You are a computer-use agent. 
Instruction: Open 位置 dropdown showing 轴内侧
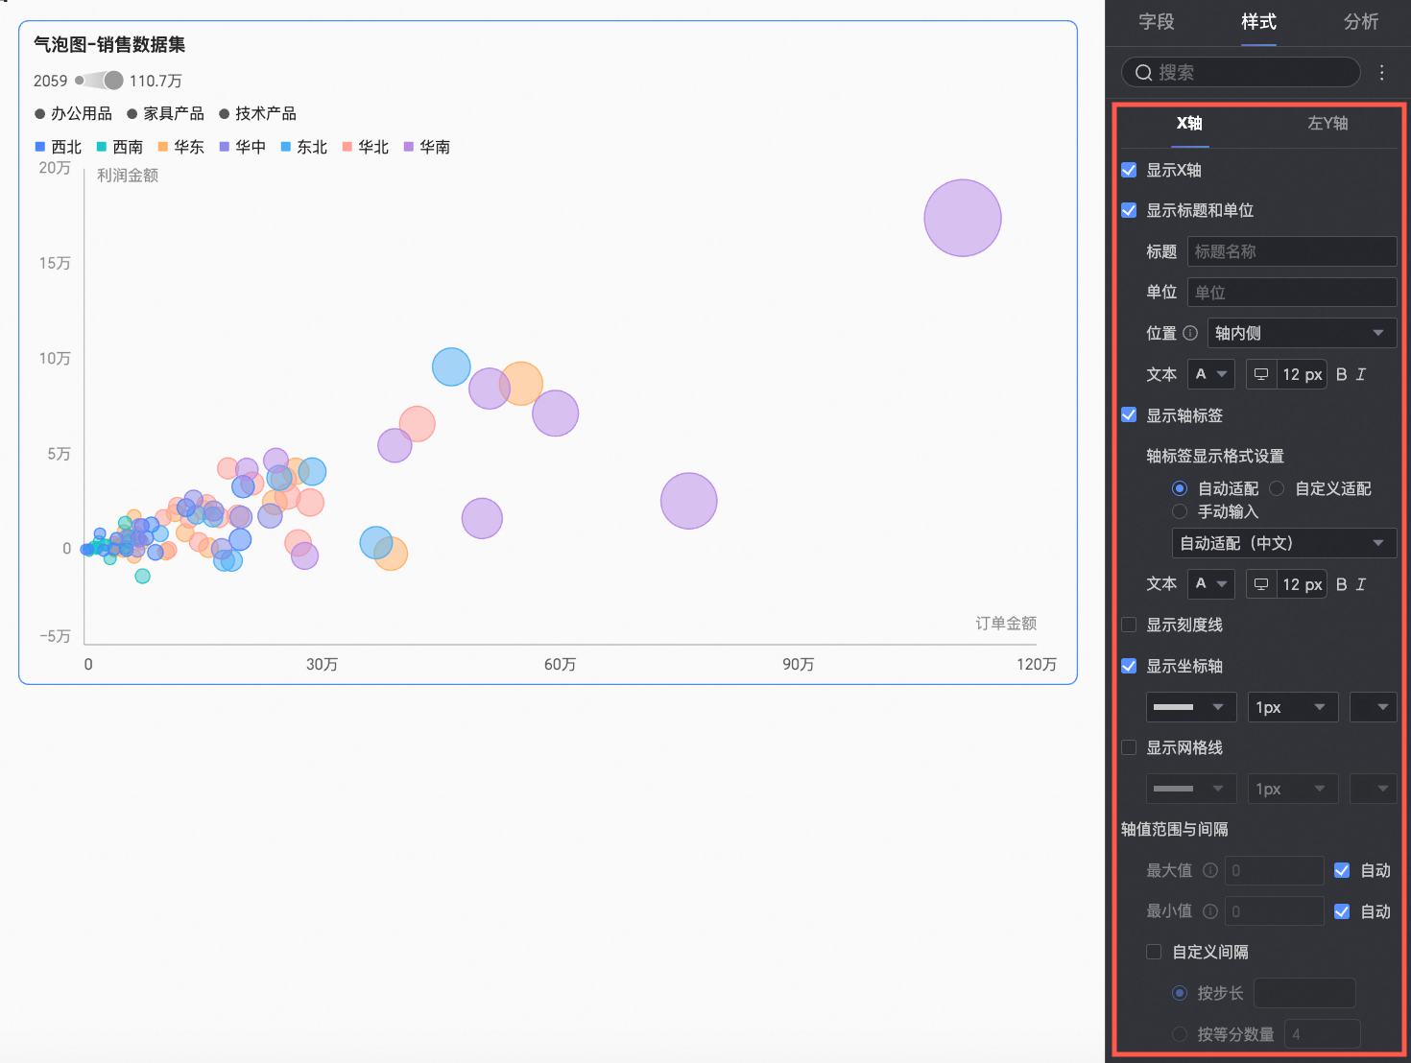(1302, 333)
